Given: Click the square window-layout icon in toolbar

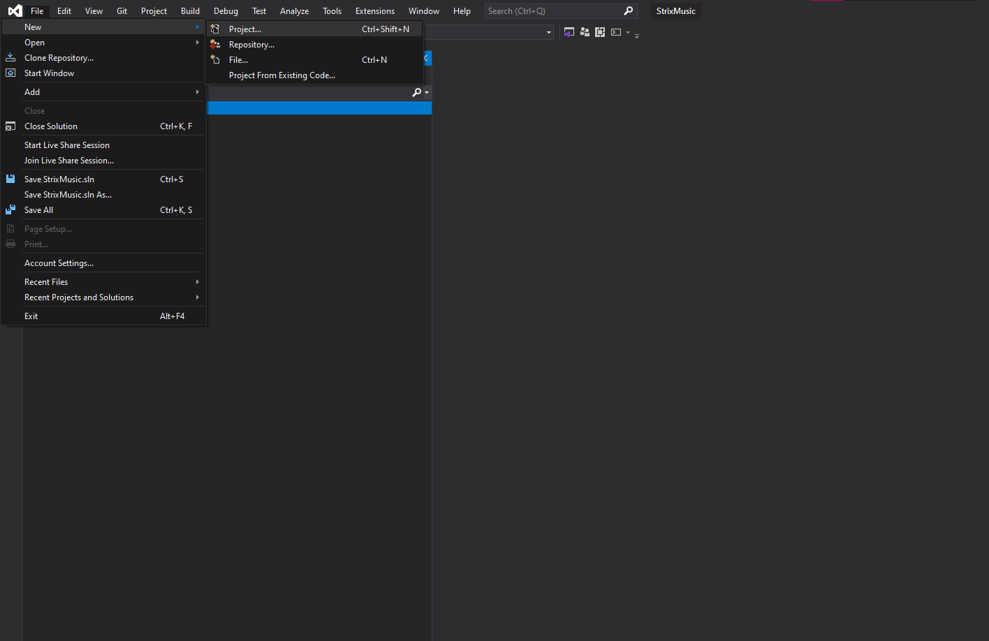Looking at the screenshot, I should (600, 32).
